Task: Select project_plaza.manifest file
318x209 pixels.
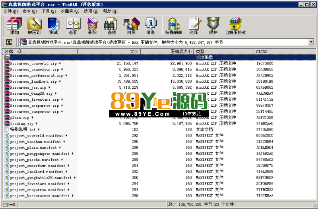Action: 35,147
